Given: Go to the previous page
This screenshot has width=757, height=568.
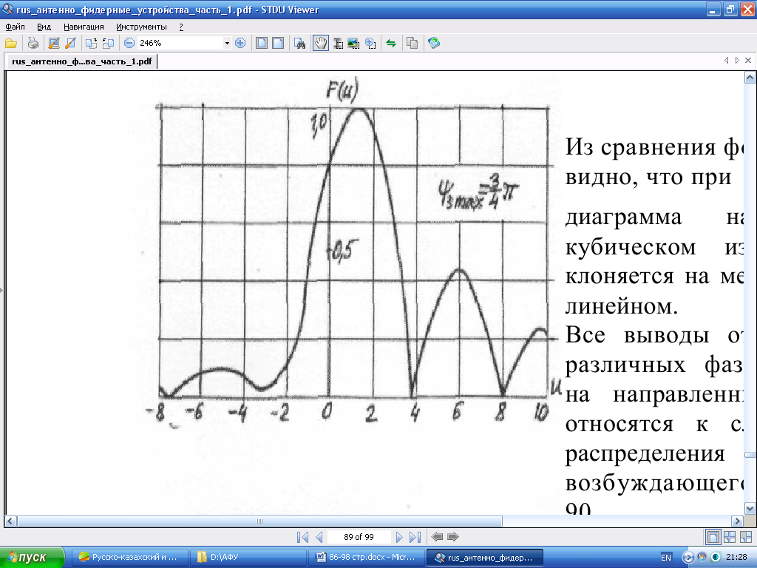Looking at the screenshot, I should [319, 537].
